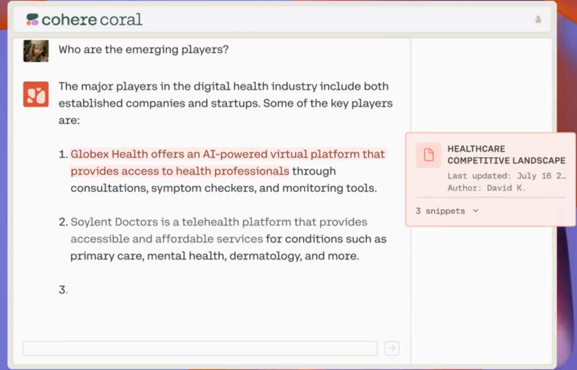
Task: Click the intro paragraph starting "The major players"
Action: tap(225, 103)
